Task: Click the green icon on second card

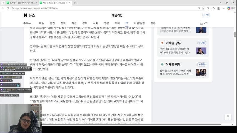Action: tap(162, 65)
